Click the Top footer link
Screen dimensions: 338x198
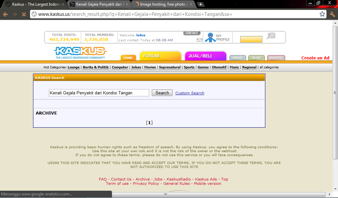224,179
